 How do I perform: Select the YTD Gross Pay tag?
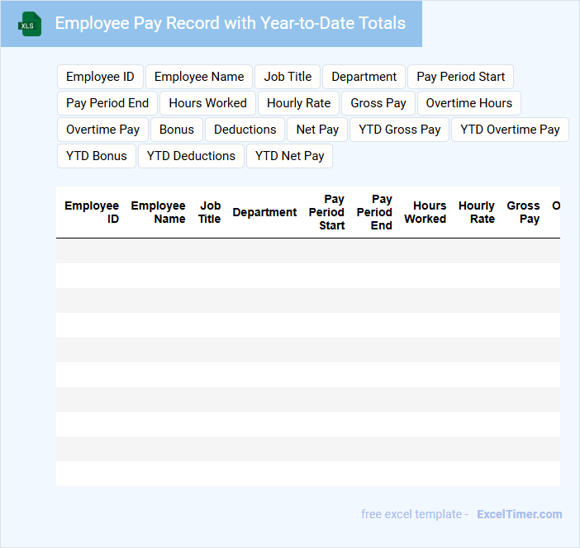tap(400, 130)
